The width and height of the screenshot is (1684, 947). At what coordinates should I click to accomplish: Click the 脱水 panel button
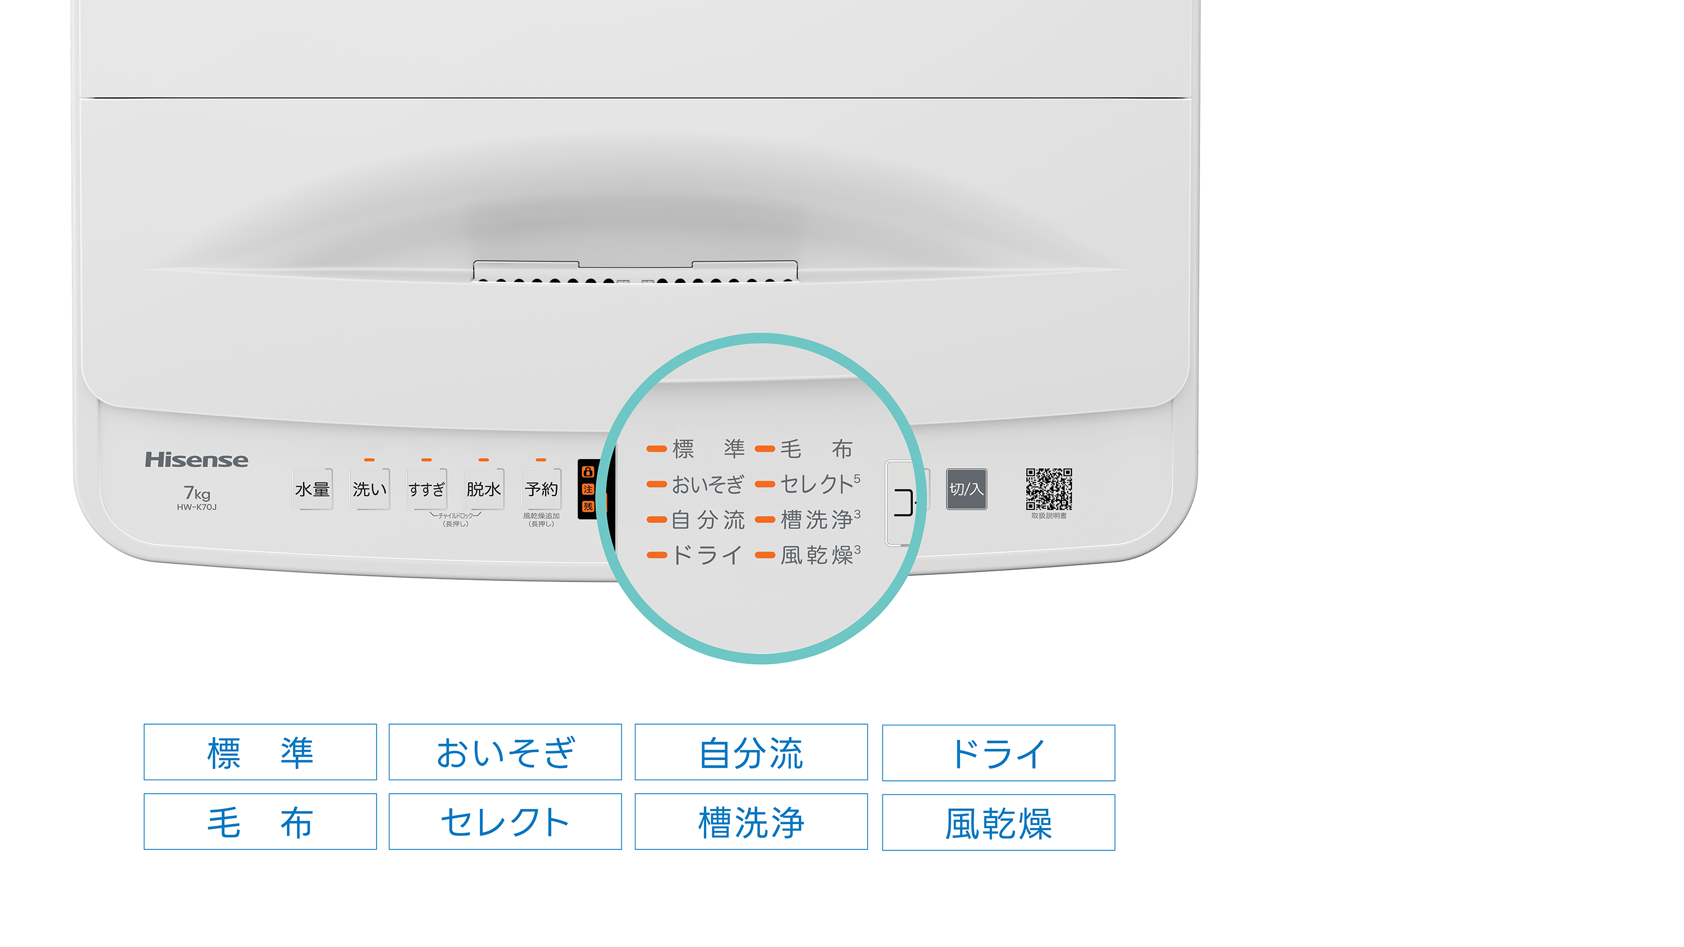pos(484,489)
